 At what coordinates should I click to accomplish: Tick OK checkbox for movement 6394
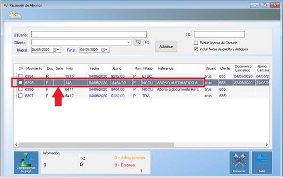(20, 76)
